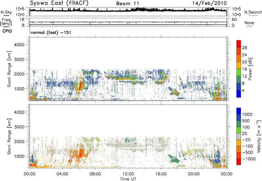Click the "3000" tick on the velocity panel
The width and height of the screenshot is (262, 181).
pos(19,127)
